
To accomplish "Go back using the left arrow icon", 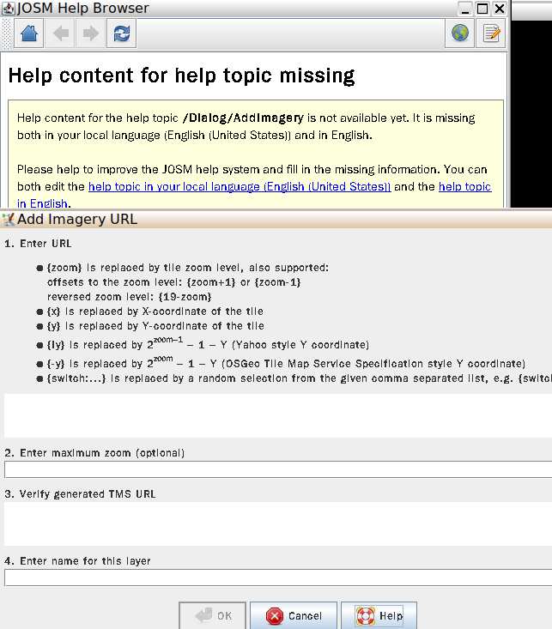I will click(x=61, y=33).
